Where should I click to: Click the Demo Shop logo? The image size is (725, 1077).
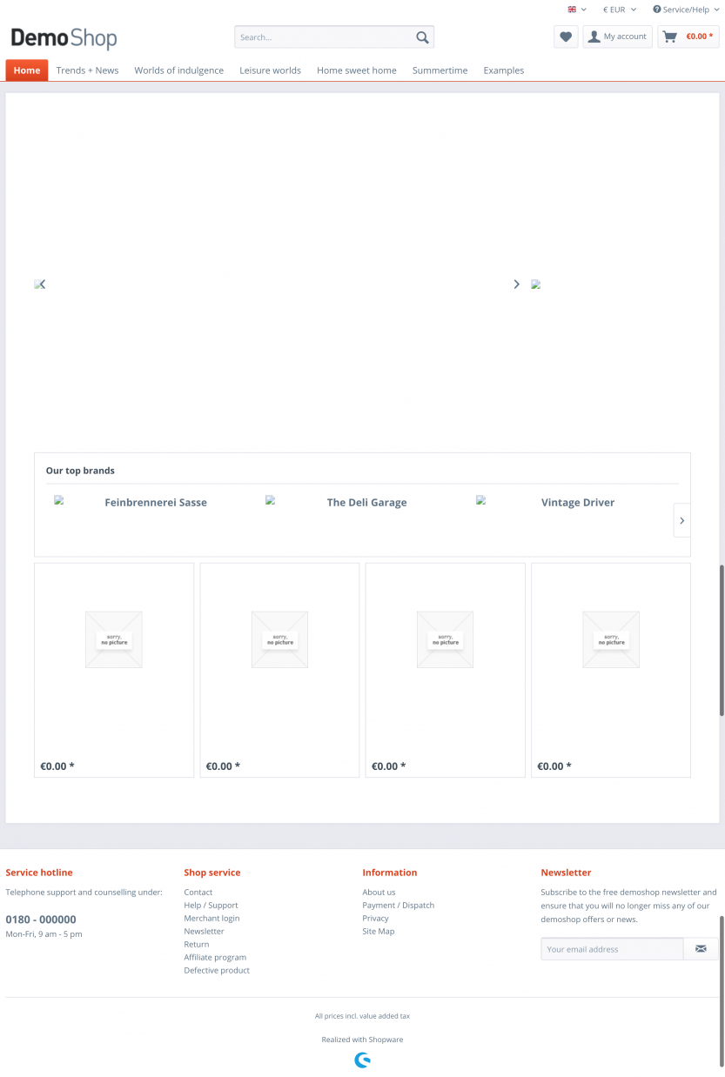(64, 39)
